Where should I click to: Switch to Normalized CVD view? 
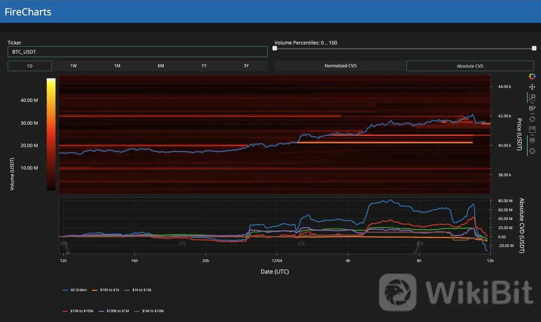point(340,66)
